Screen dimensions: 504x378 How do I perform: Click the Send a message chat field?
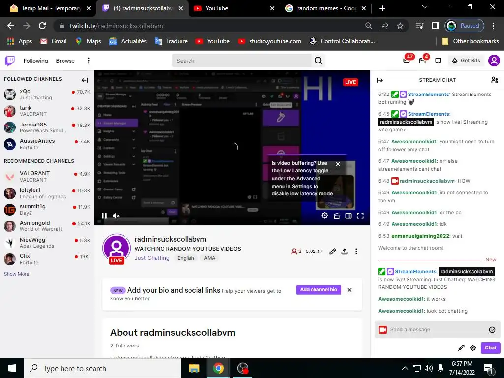(x=438, y=329)
